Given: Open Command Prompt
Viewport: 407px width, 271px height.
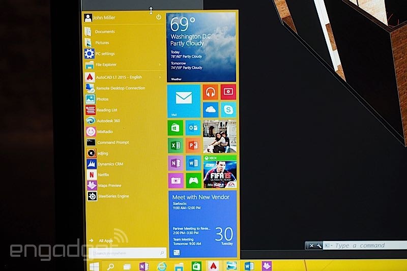Looking at the screenshot, I should point(108,142).
